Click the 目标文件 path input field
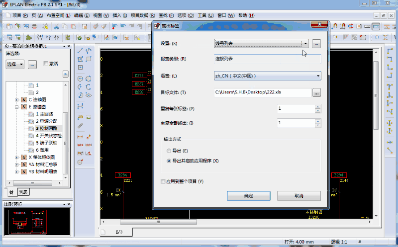This screenshot has height=247, width=398. pos(262,92)
